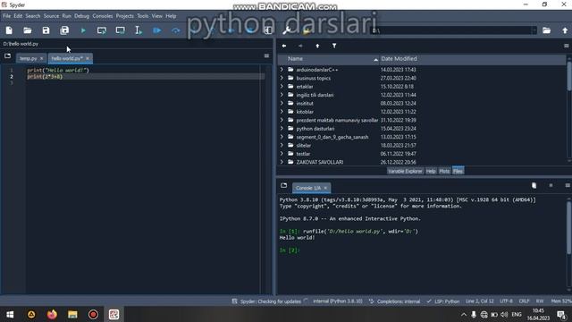
Task: Open File Explorer from the taskbar
Action: coord(72,314)
